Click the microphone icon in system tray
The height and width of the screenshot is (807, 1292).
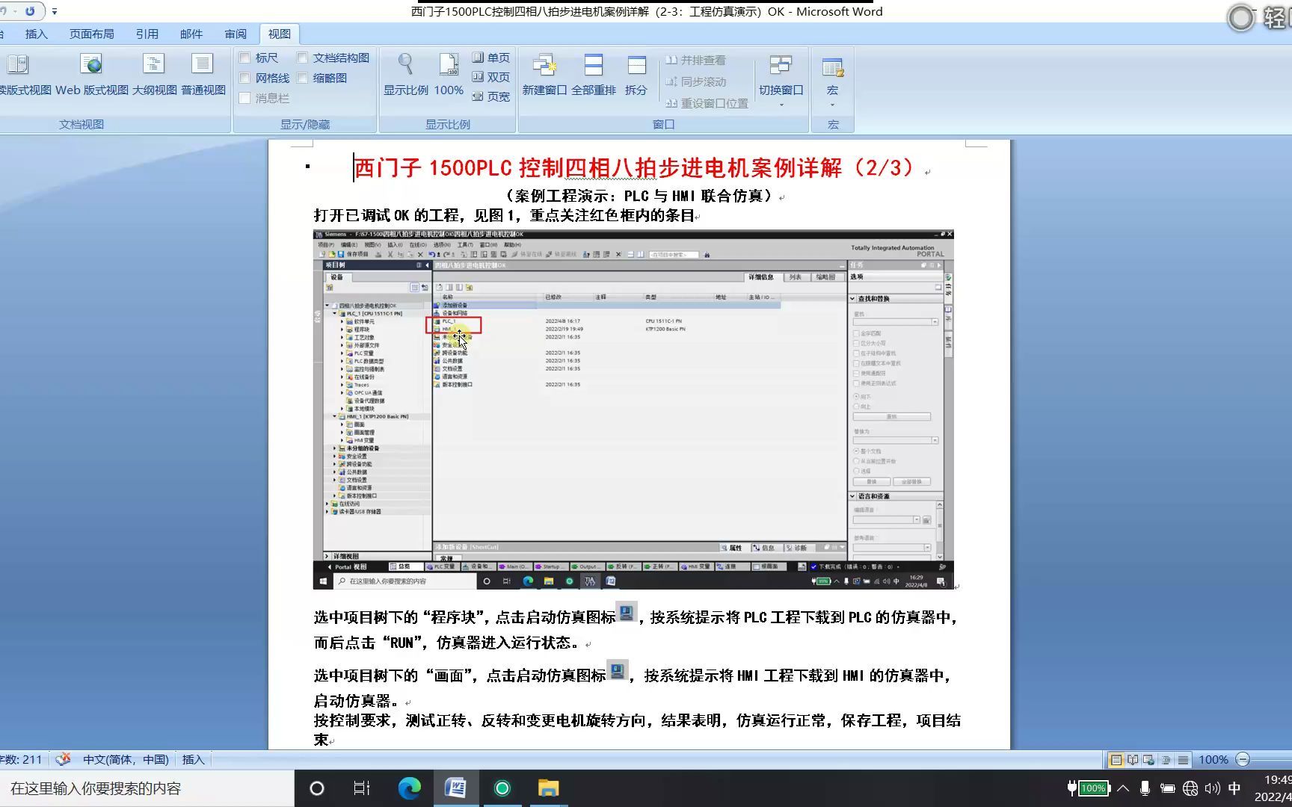tap(1145, 788)
